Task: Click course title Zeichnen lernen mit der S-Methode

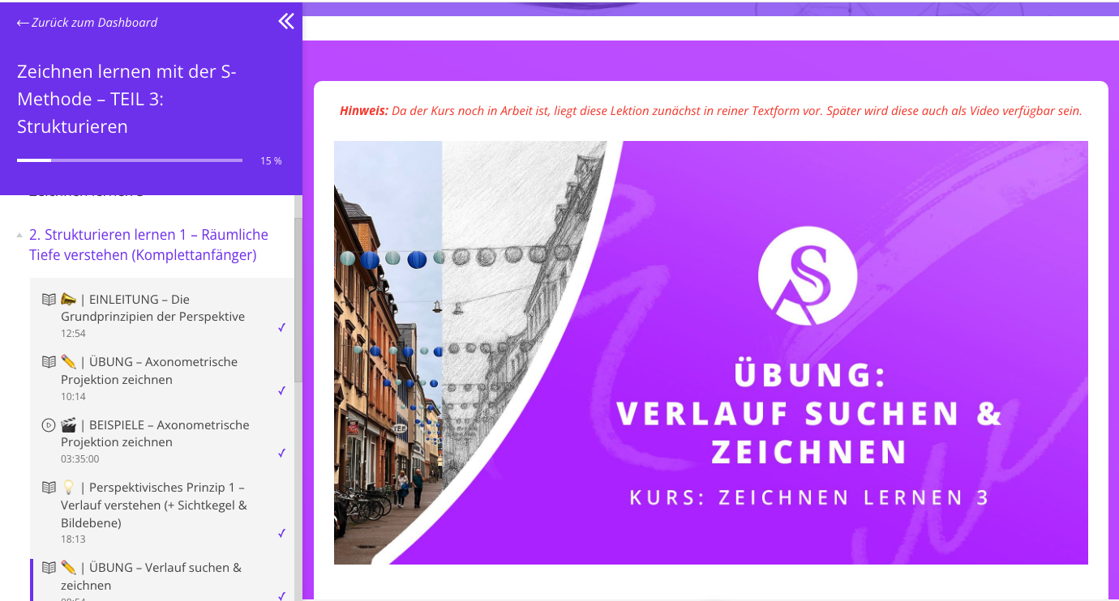Action: [126, 99]
